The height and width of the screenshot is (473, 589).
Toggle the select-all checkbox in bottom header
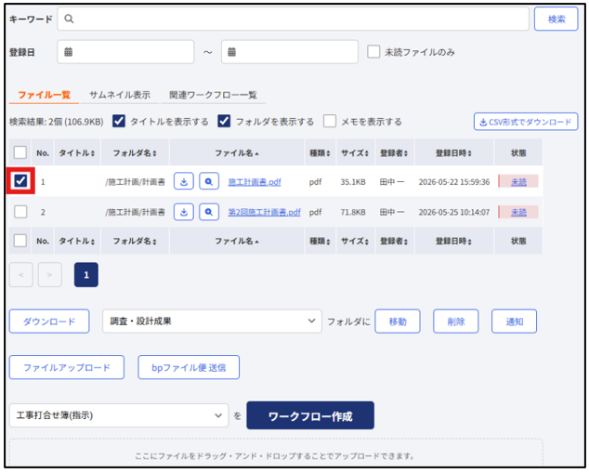pos(20,241)
